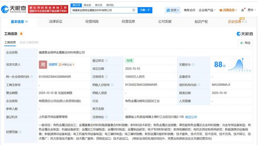
Task: Click the help icon next to 经营范围
Action: pos(20,132)
